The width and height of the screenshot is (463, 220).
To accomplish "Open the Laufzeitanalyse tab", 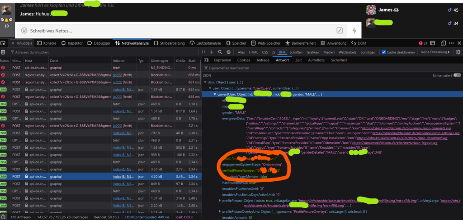I will (x=205, y=43).
